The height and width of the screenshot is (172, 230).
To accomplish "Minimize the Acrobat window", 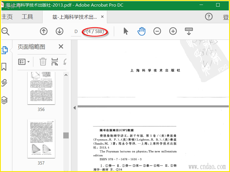I will click(x=201, y=5).
